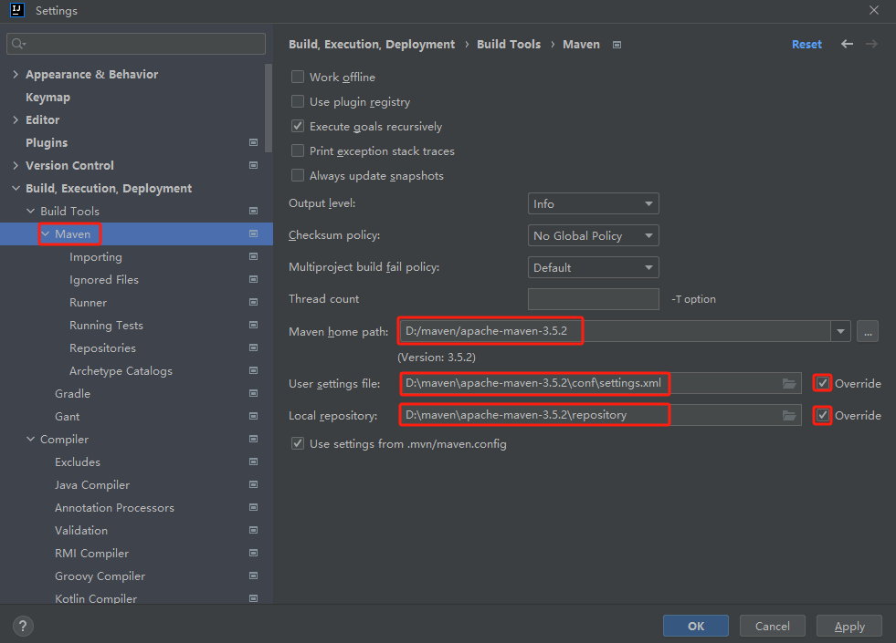Image resolution: width=896 pixels, height=643 pixels.
Task: Click project-level icon next to Java Compiler
Action: point(253,485)
